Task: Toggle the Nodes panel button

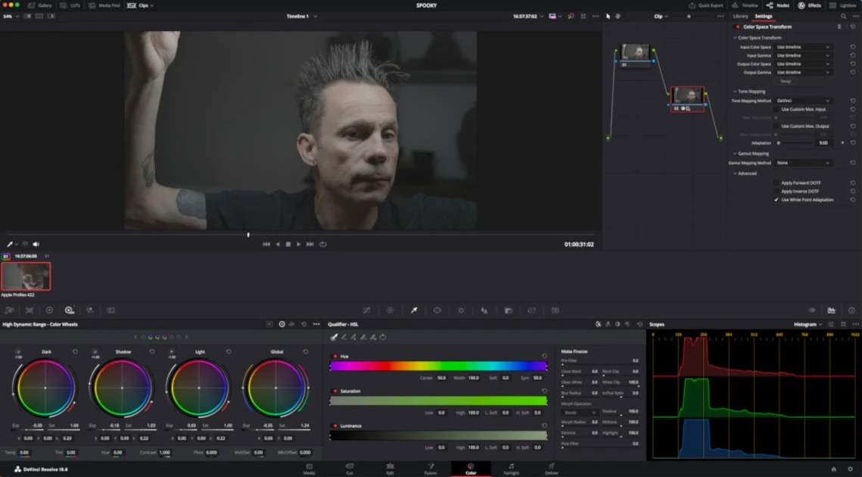Action: click(778, 5)
